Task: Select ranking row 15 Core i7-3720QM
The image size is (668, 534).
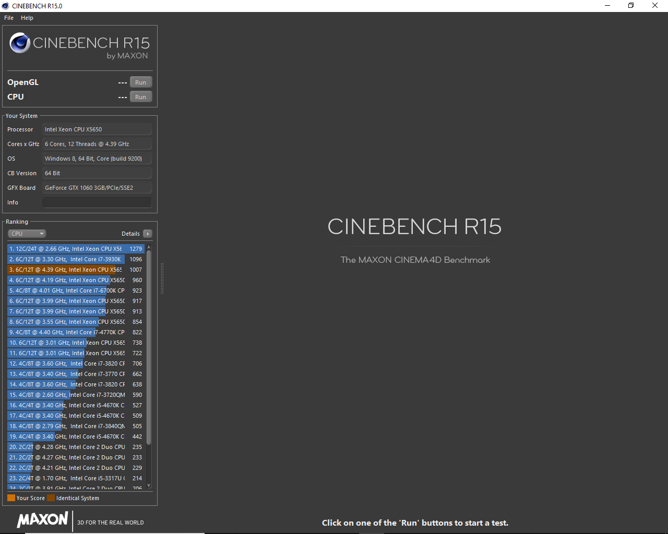Action: 76,395
